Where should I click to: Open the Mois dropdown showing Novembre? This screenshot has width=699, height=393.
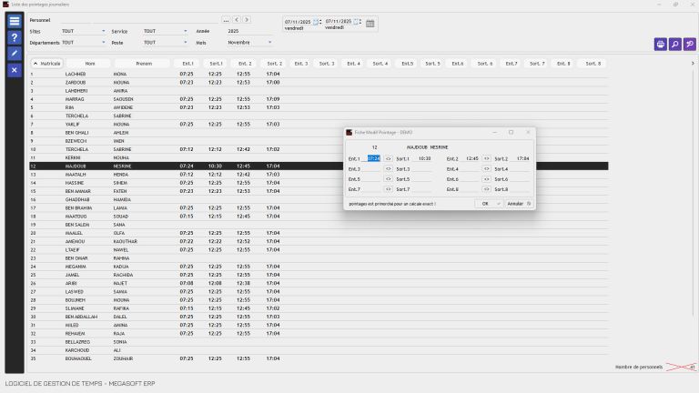[269, 43]
